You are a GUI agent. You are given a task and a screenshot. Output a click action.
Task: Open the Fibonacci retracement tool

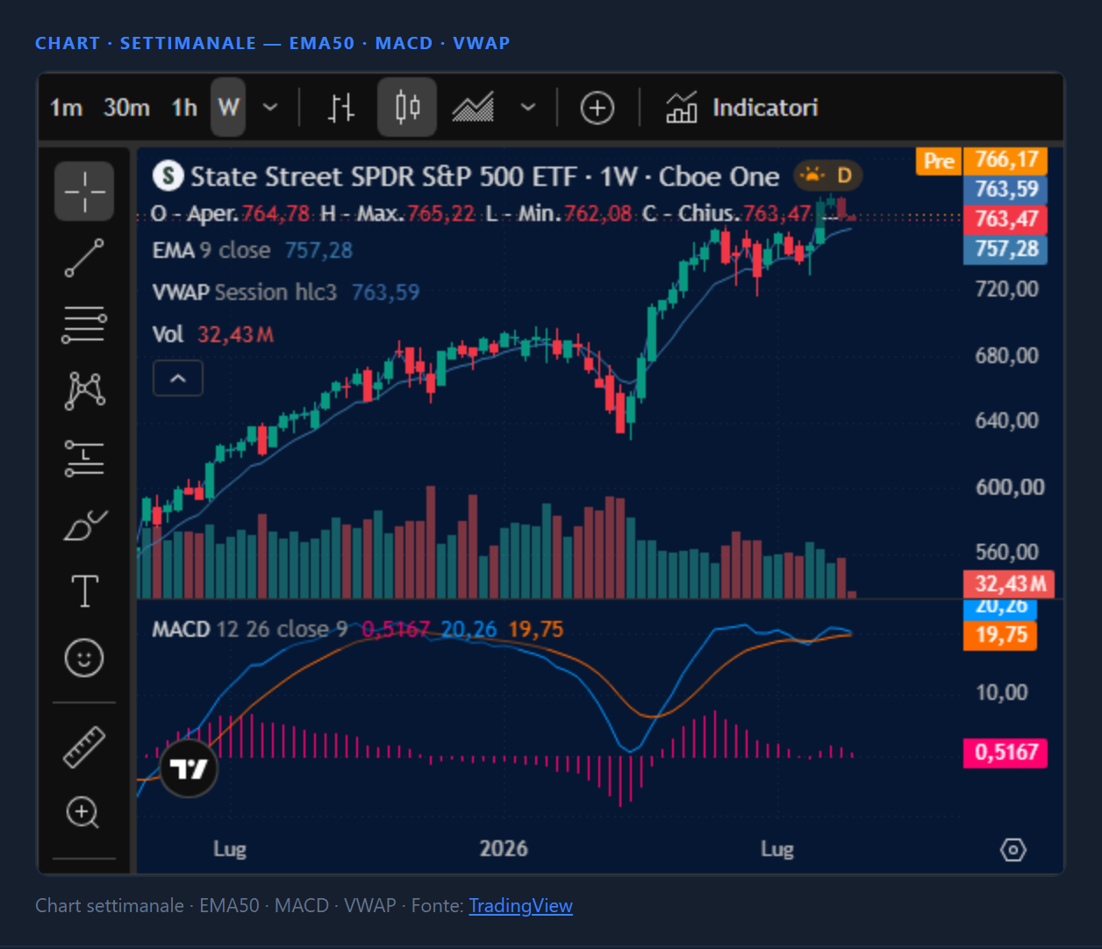[x=84, y=325]
